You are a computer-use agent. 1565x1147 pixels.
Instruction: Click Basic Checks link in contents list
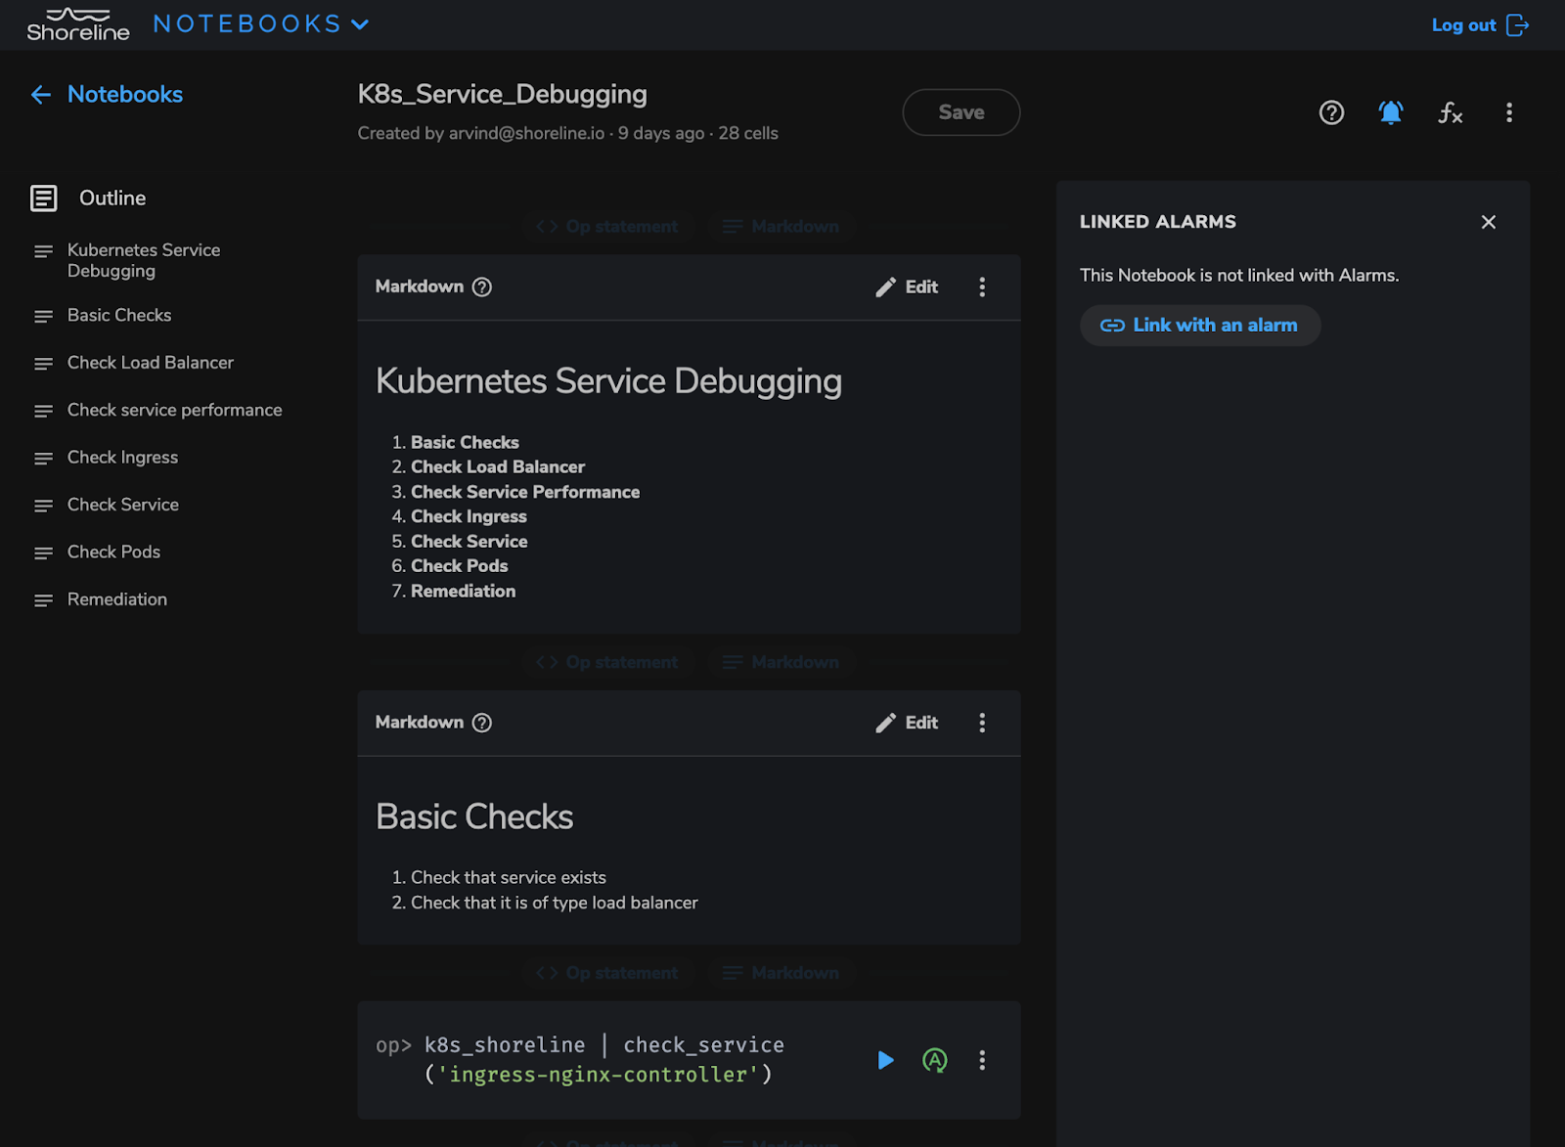click(465, 443)
